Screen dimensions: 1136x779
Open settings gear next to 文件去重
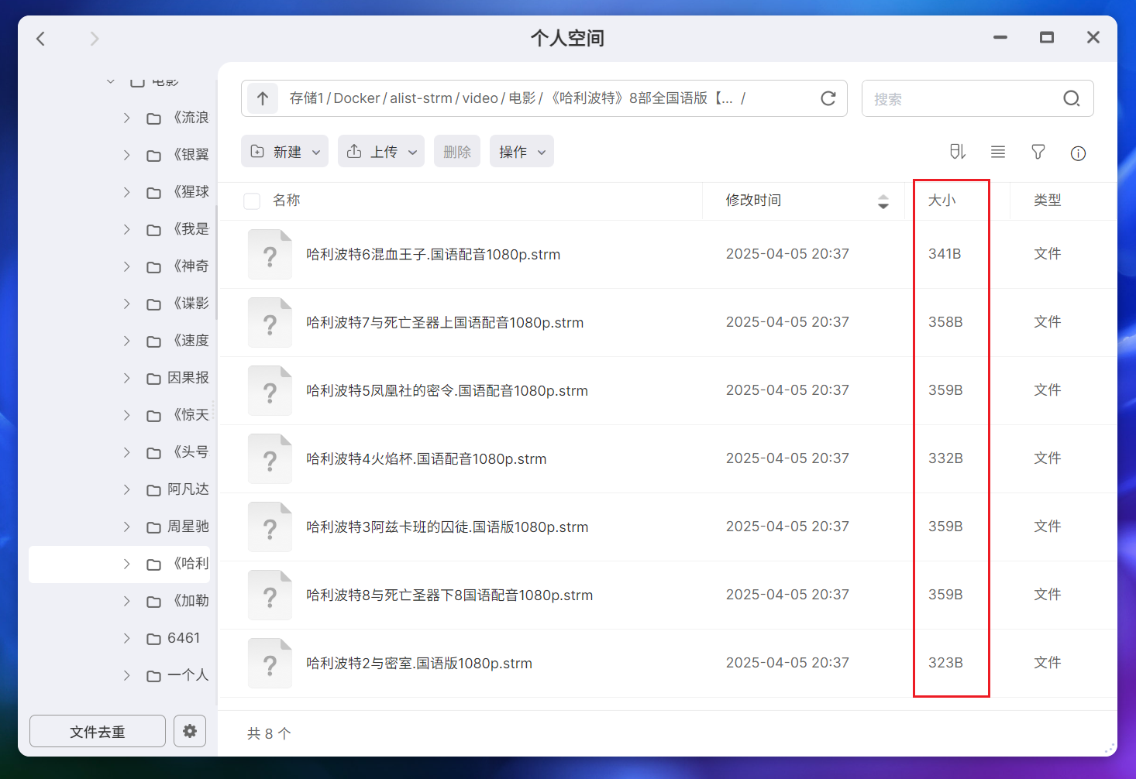click(190, 731)
